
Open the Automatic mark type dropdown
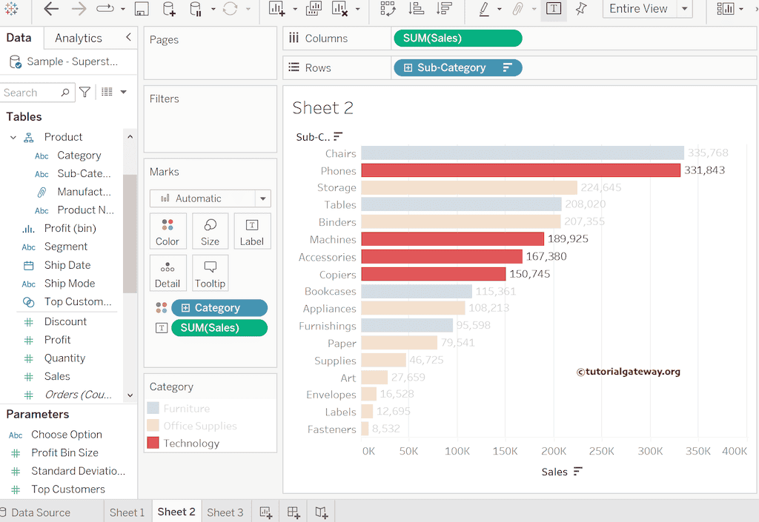(x=262, y=198)
